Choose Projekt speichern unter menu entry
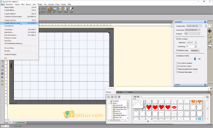The height and width of the screenshot is (128, 213). point(19,23)
